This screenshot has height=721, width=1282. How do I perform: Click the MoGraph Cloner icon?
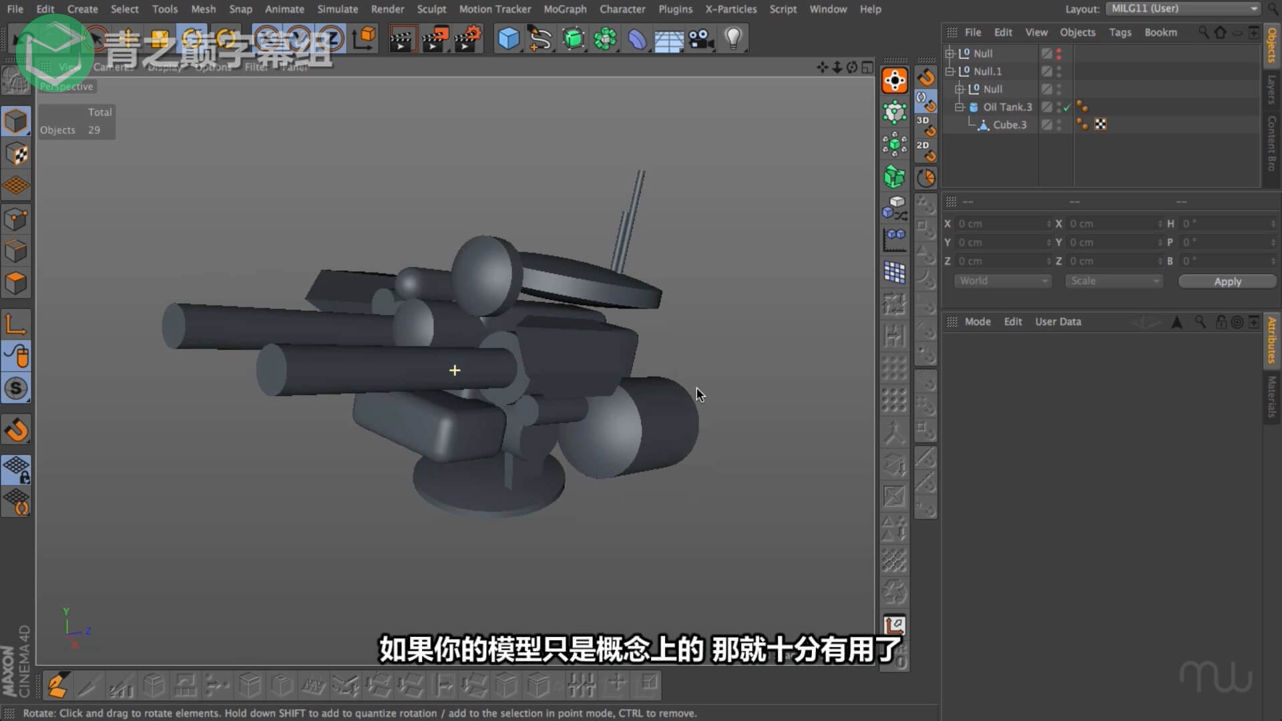[605, 39]
